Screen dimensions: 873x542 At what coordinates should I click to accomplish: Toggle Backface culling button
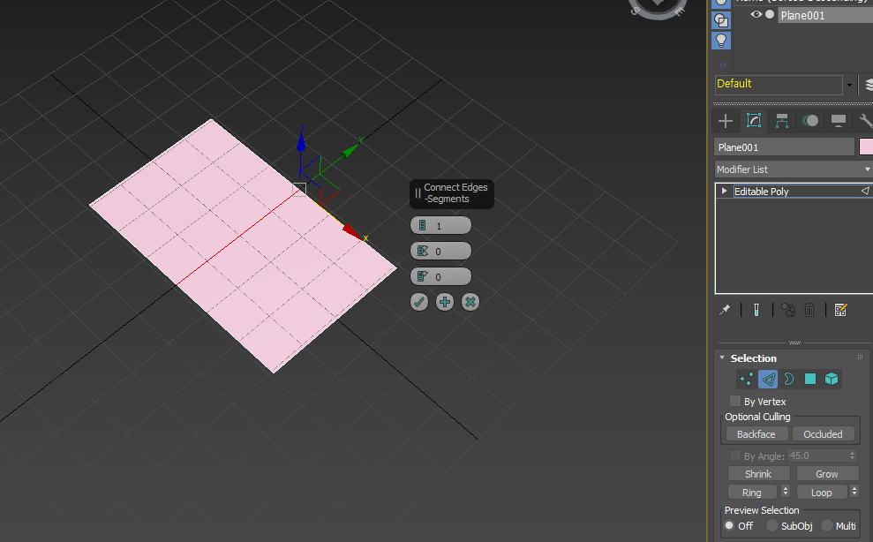pyautogui.click(x=756, y=434)
